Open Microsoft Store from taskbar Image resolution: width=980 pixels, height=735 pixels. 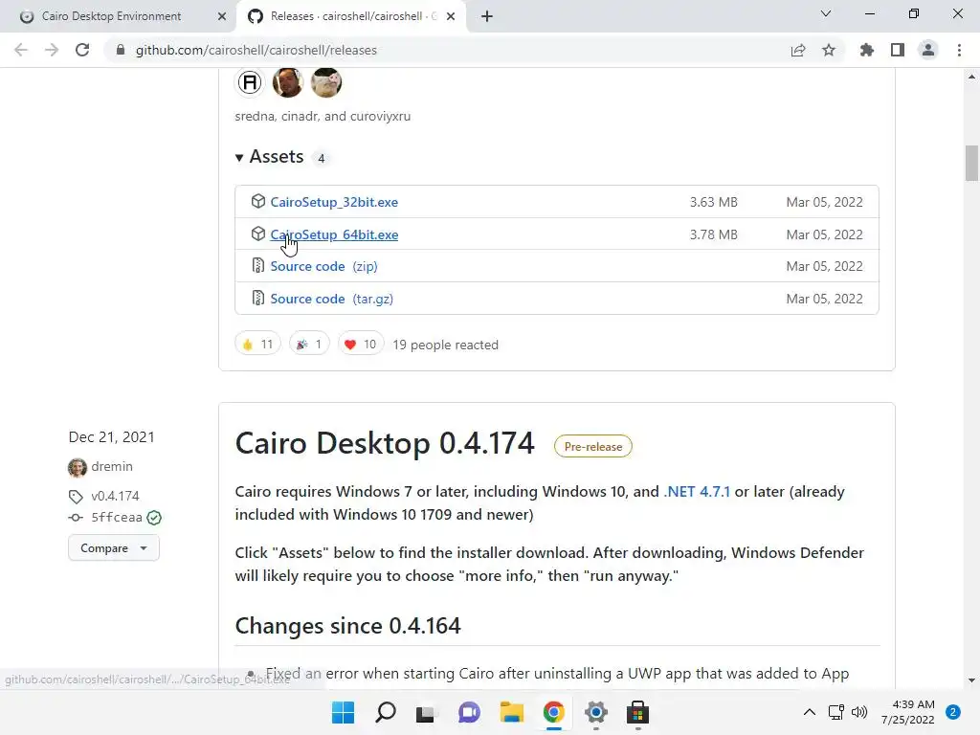(637, 712)
